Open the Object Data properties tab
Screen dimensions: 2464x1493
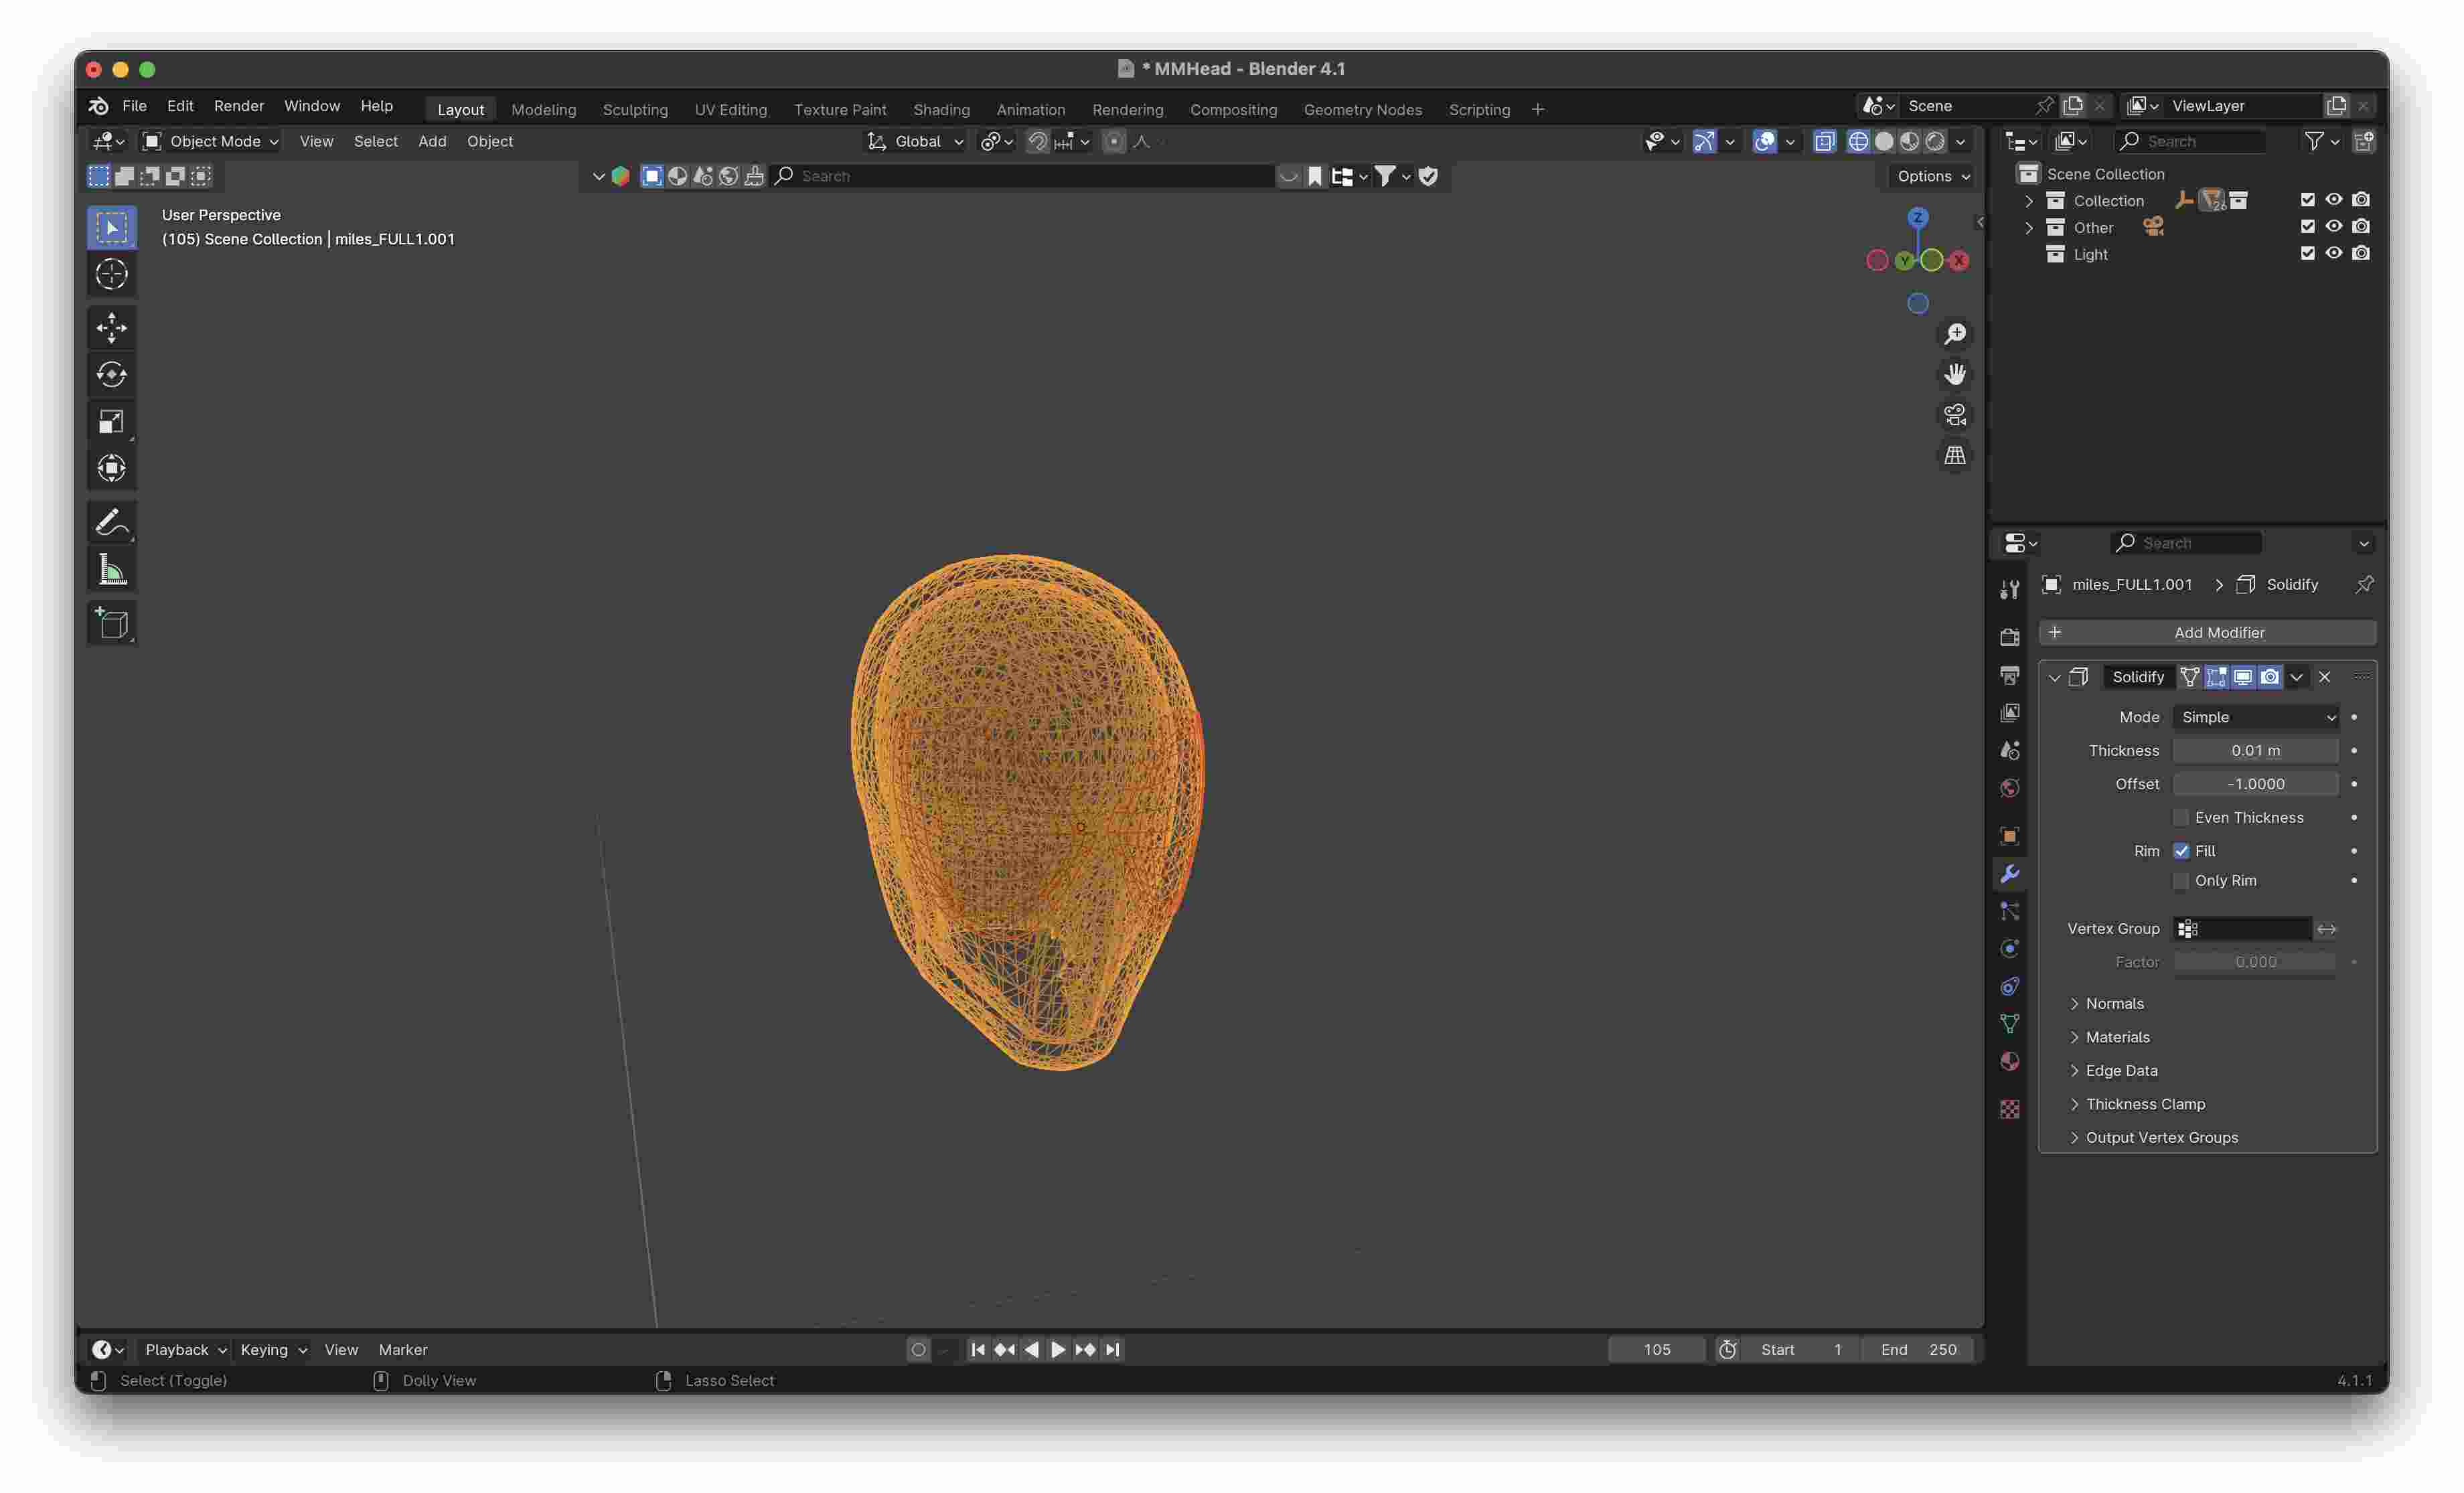(2010, 1024)
